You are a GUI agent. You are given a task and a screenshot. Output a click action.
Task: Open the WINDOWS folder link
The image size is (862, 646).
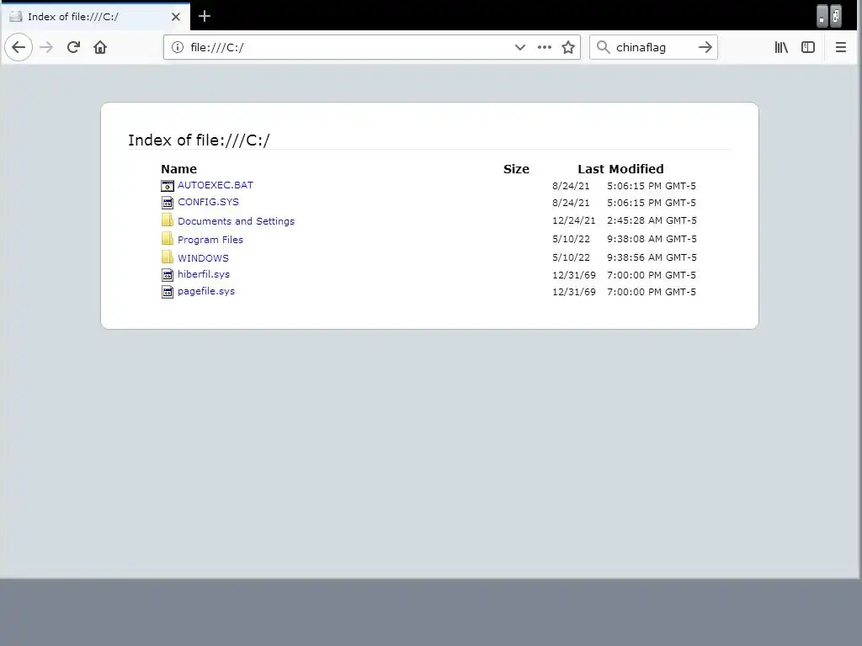click(203, 258)
